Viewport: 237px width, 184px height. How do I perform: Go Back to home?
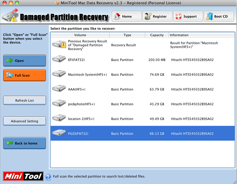25,143
